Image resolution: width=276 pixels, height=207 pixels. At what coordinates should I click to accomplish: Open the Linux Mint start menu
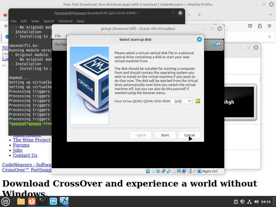pyautogui.click(x=6, y=202)
